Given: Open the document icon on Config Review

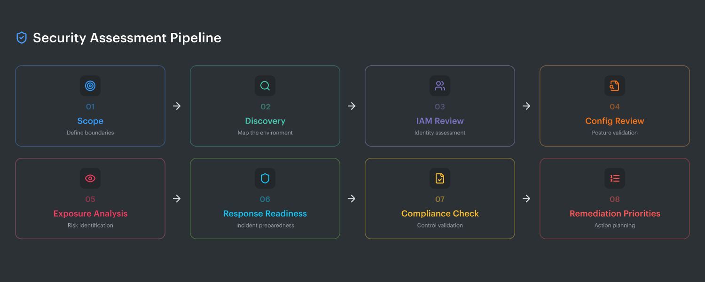Looking at the screenshot, I should click(614, 86).
